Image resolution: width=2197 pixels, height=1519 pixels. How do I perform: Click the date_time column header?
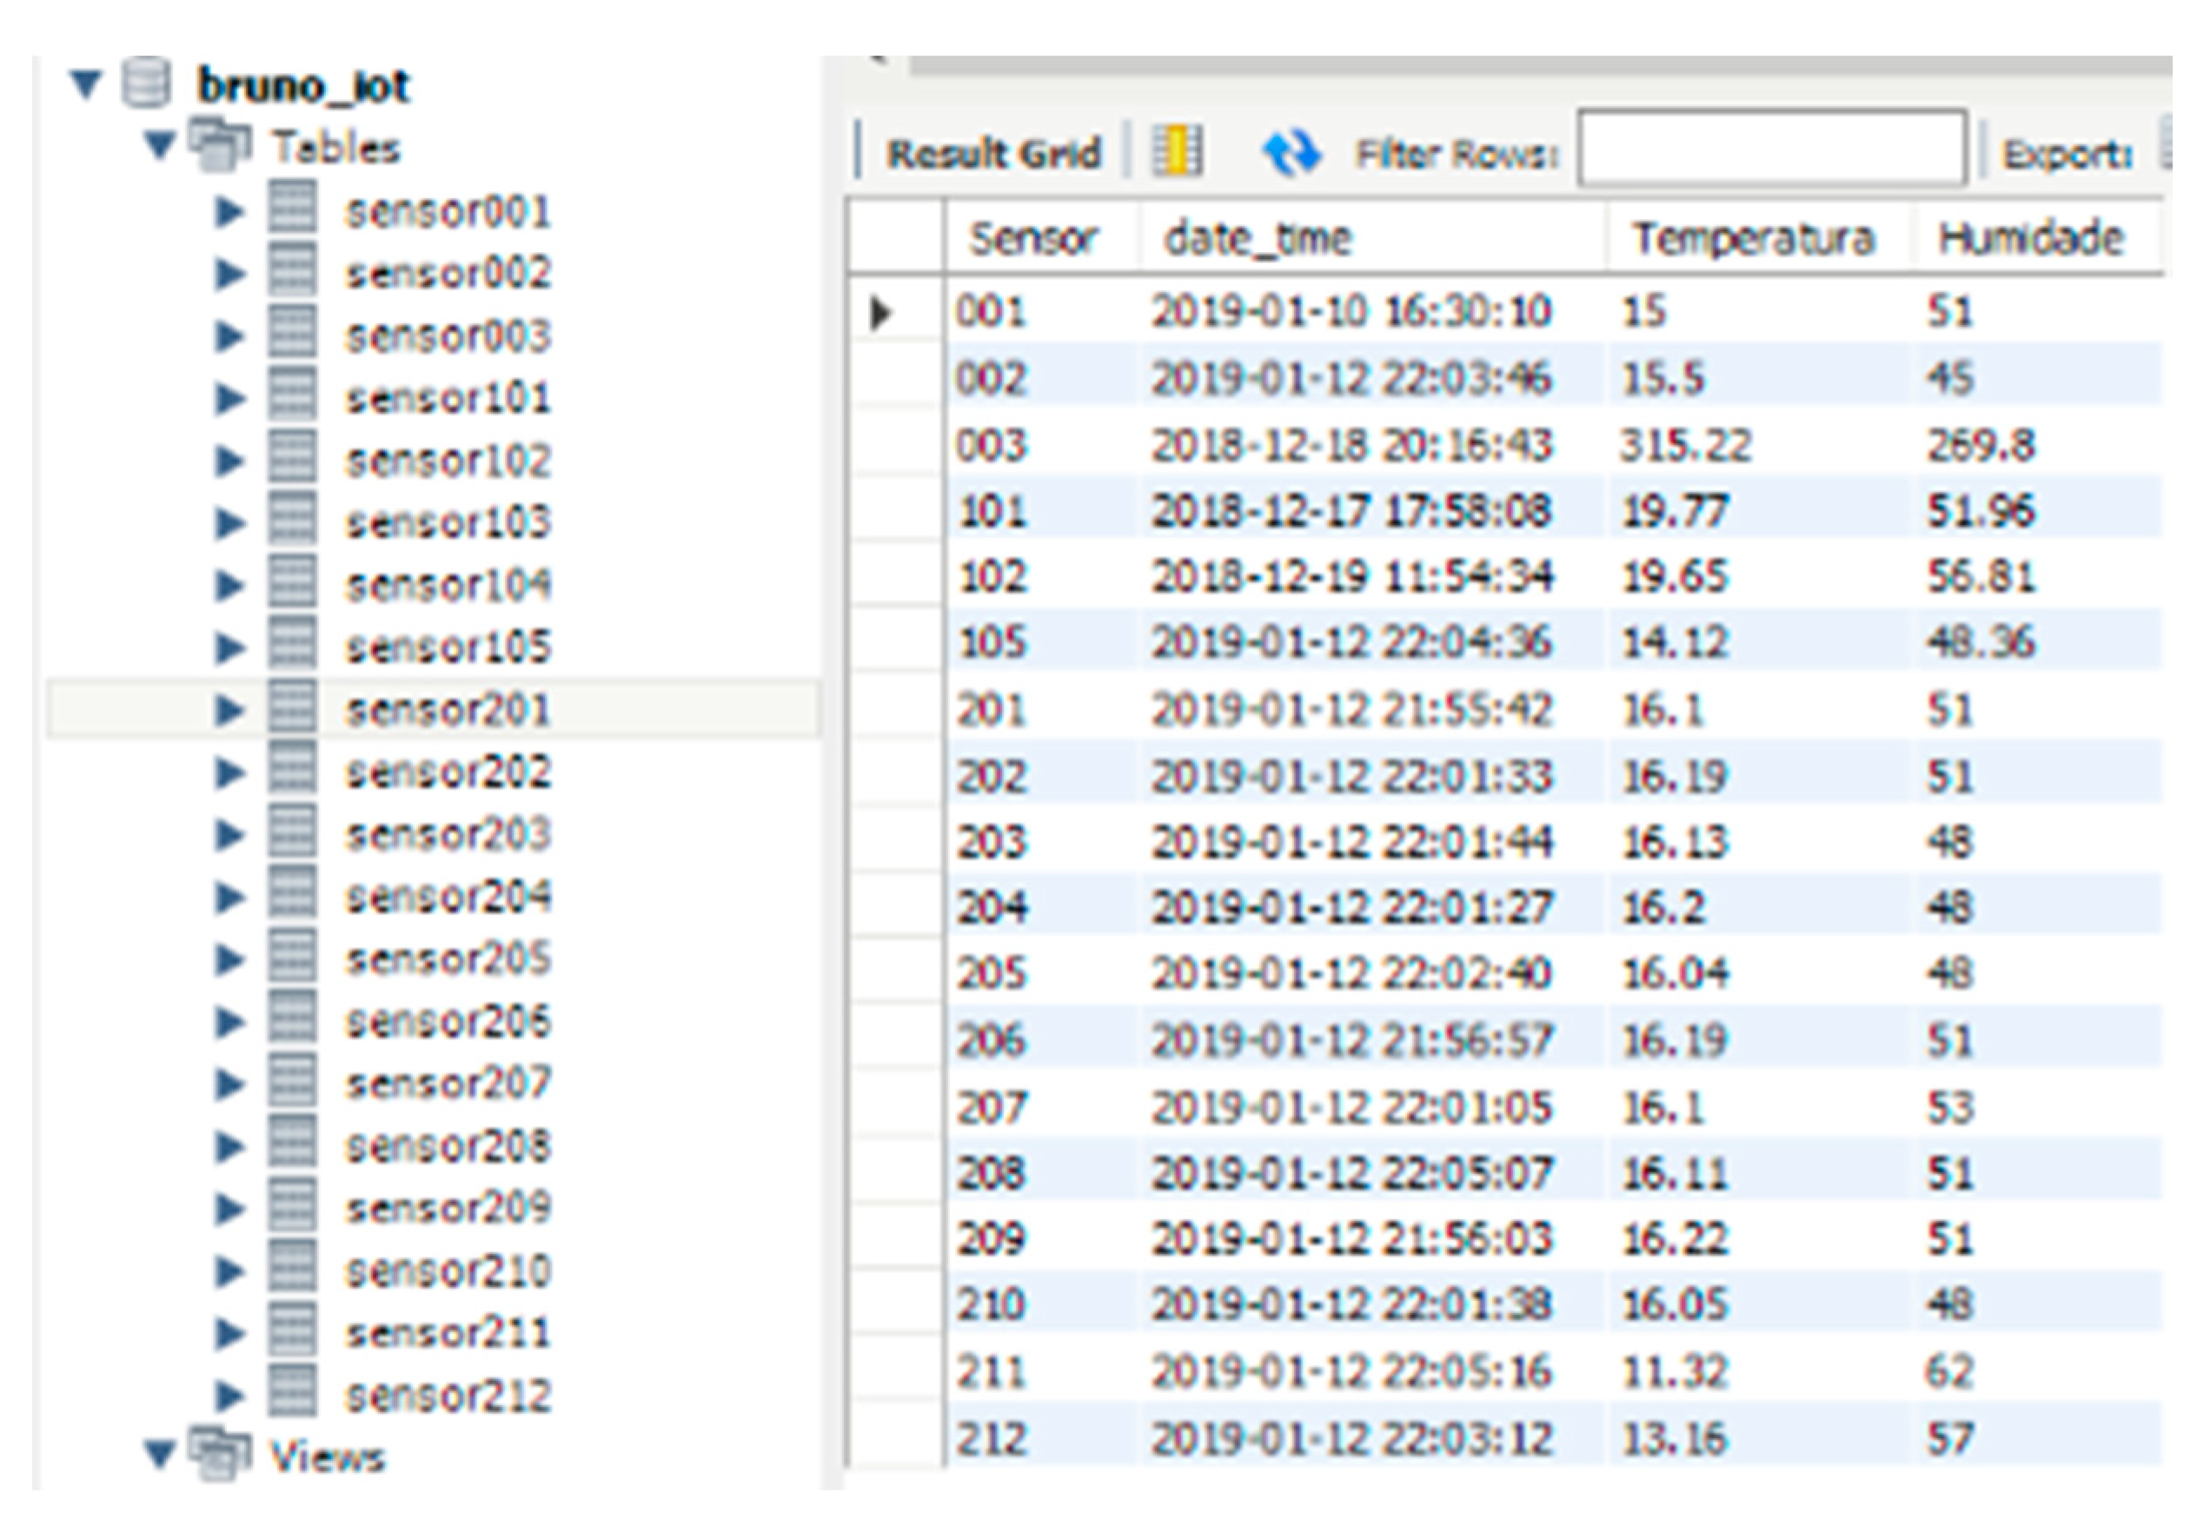(1257, 238)
